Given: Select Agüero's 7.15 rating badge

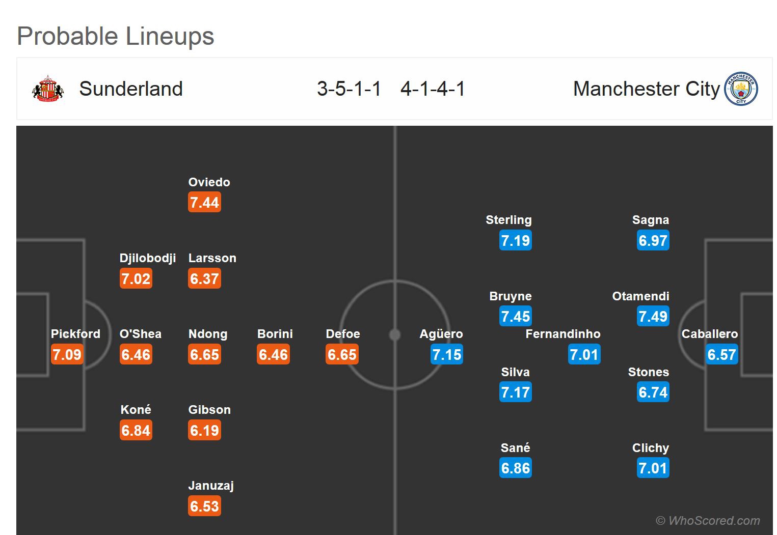Looking at the screenshot, I should [x=446, y=354].
